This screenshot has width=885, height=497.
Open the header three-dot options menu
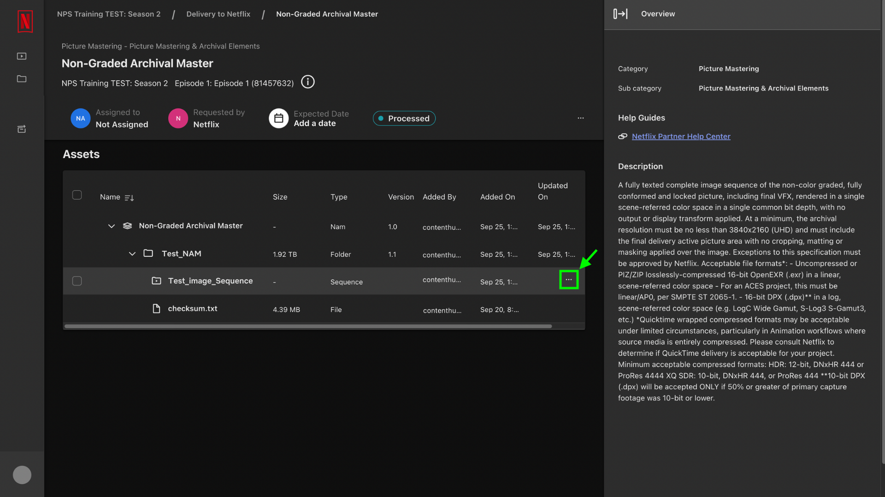click(581, 118)
